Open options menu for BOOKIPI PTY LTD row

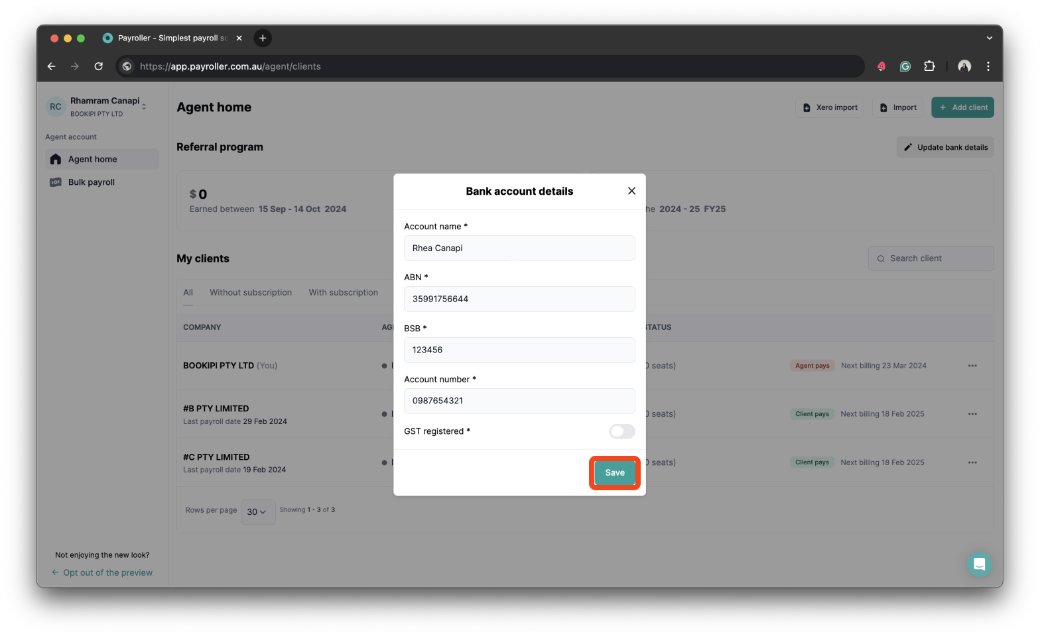[972, 366]
